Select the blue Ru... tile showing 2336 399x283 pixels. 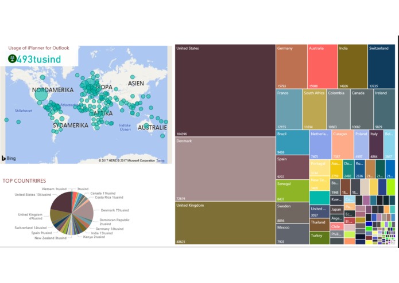[359, 169]
